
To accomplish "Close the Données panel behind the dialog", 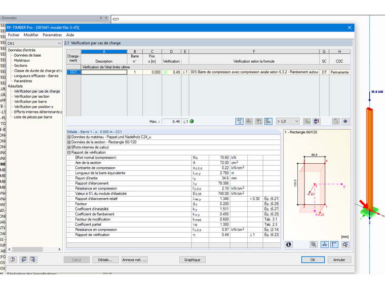I will click(x=106, y=18).
